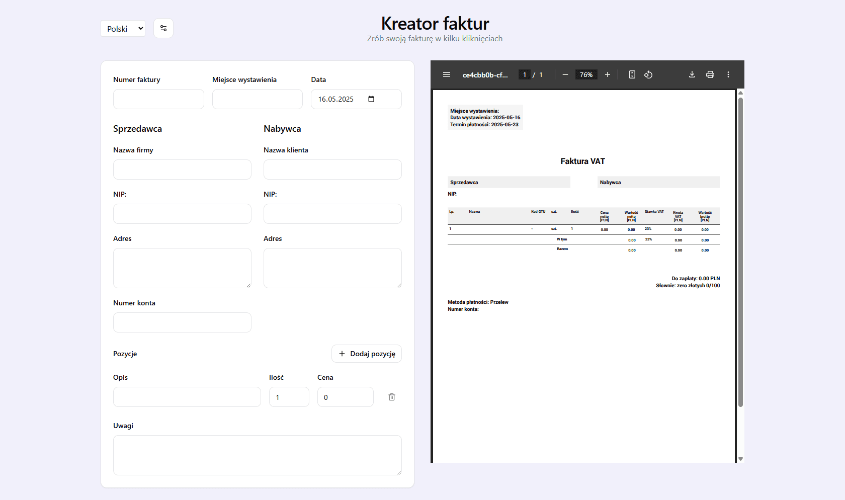
Task: Open PDF viewer more actions menu
Action: [x=728, y=74]
